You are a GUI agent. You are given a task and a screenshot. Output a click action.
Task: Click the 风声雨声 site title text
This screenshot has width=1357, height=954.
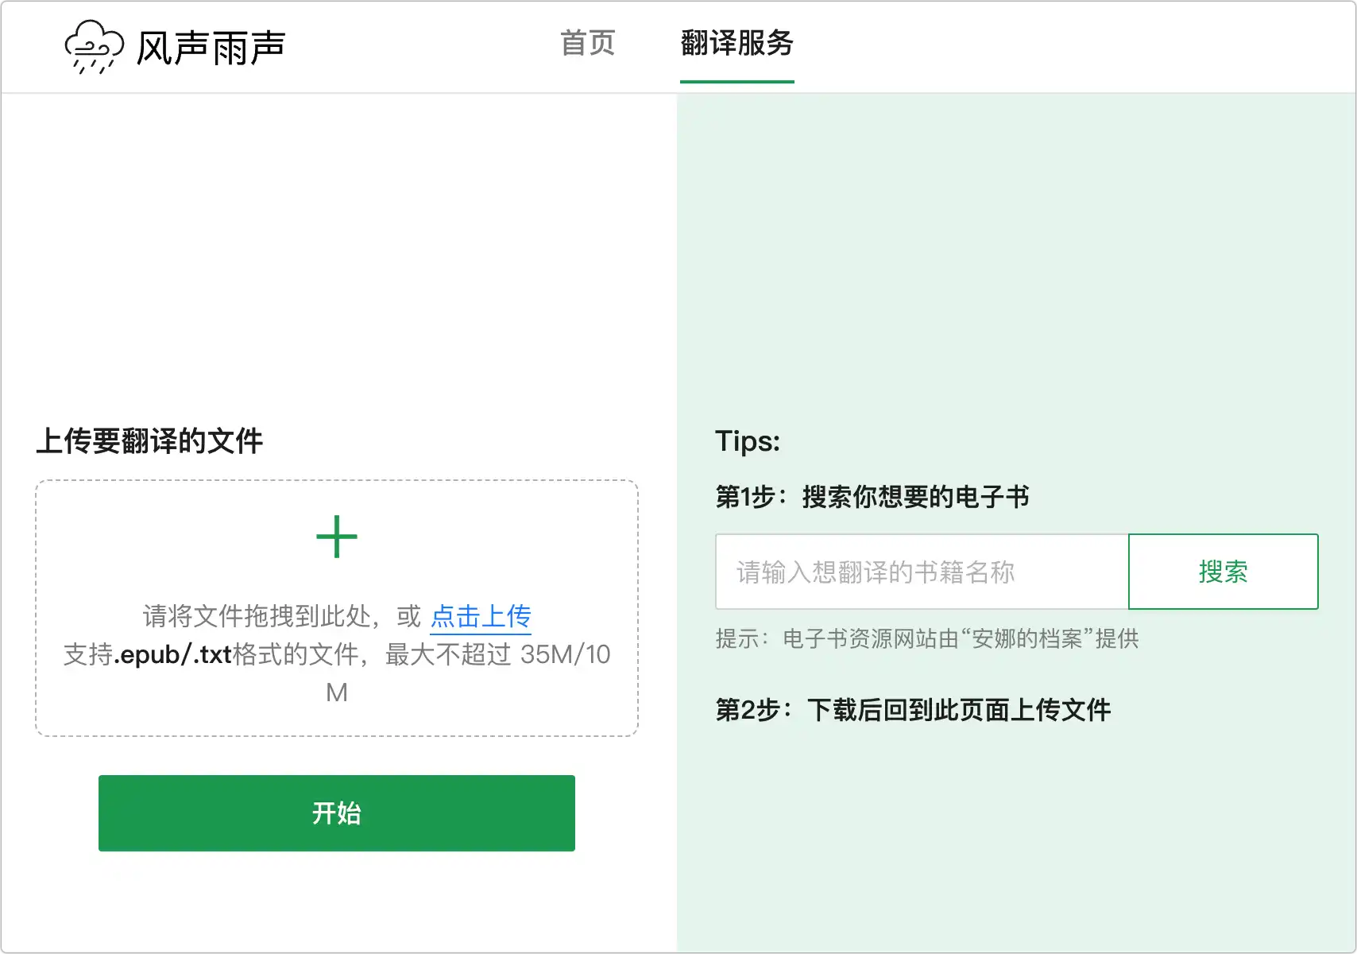tap(211, 48)
